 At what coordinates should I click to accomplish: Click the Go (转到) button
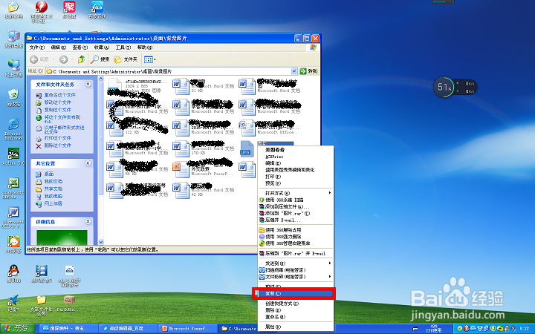(x=308, y=71)
